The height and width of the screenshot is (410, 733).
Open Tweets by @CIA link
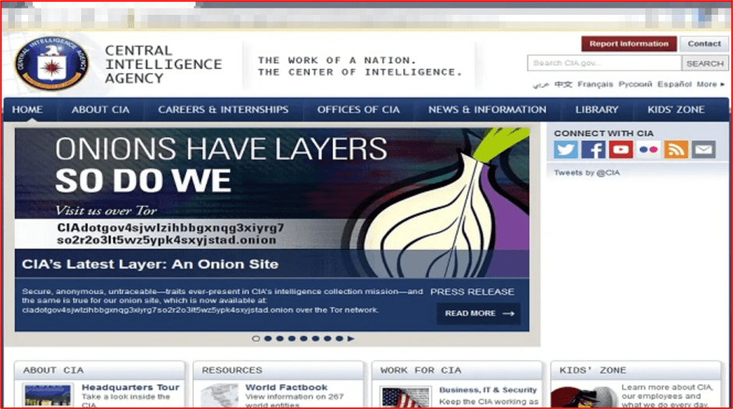tap(586, 173)
